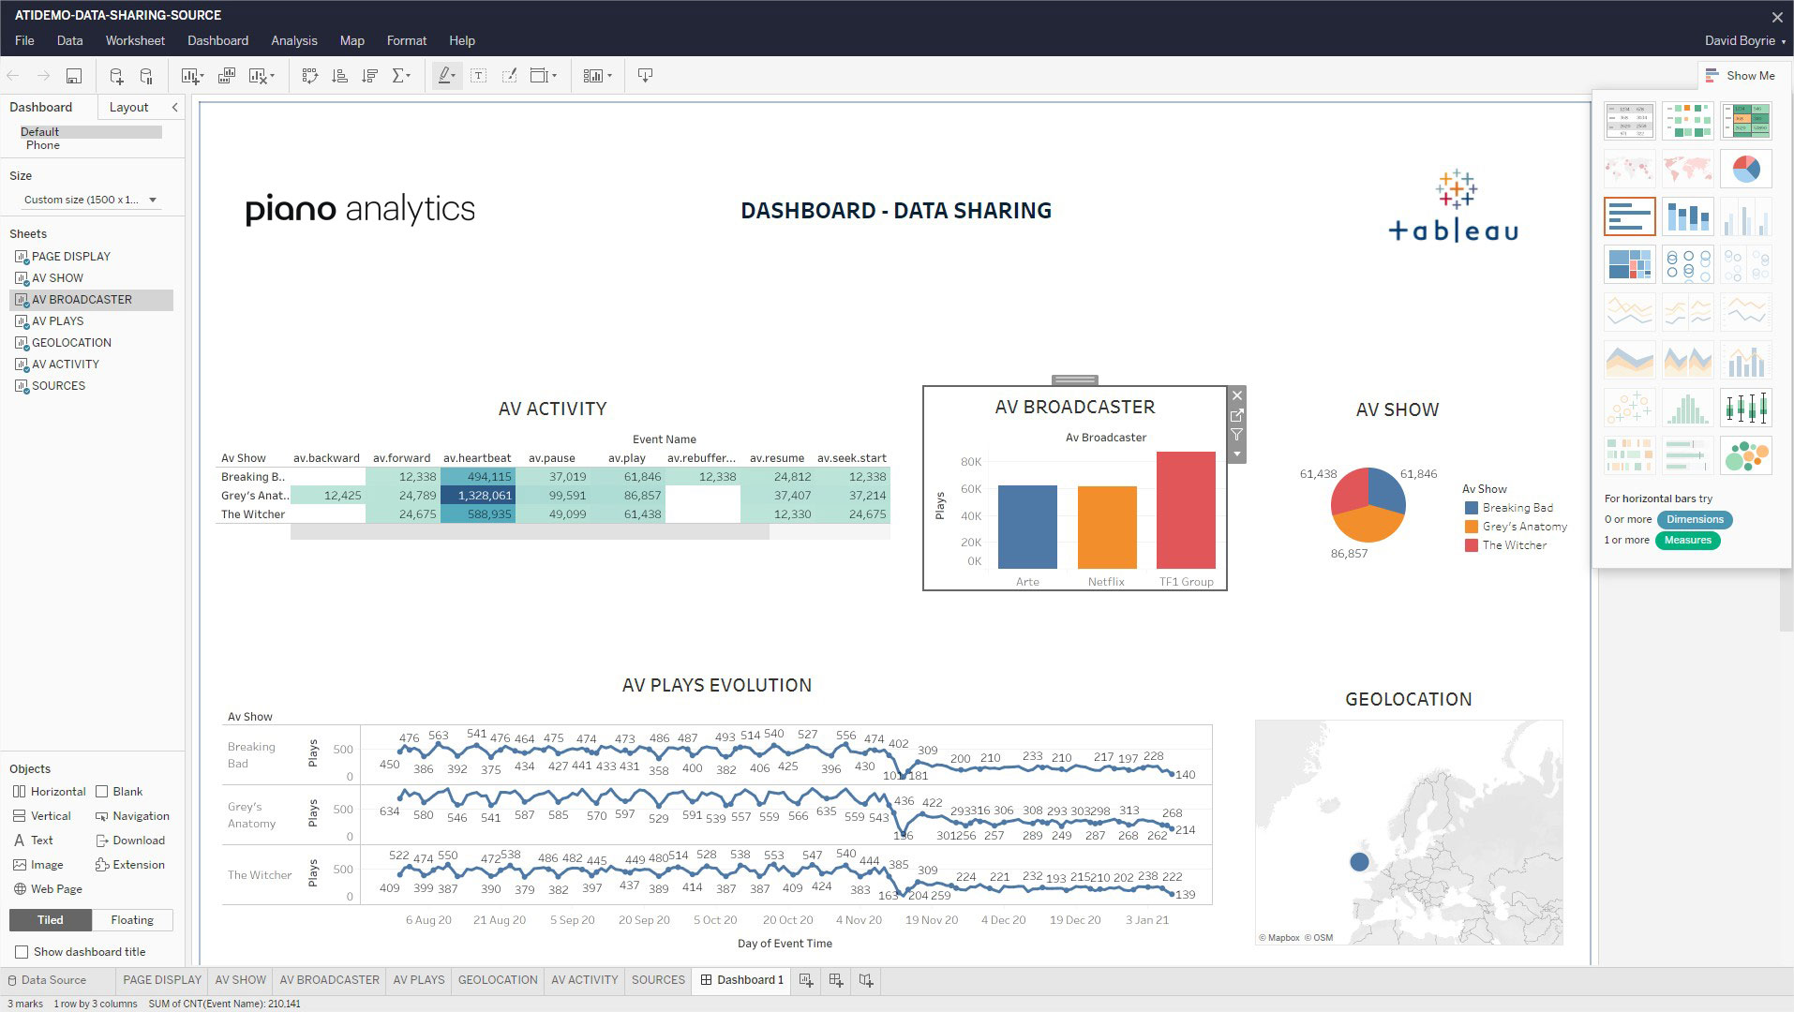Image resolution: width=1794 pixels, height=1012 pixels.
Task: Select the pie chart type in Show Me
Action: coord(1745,169)
